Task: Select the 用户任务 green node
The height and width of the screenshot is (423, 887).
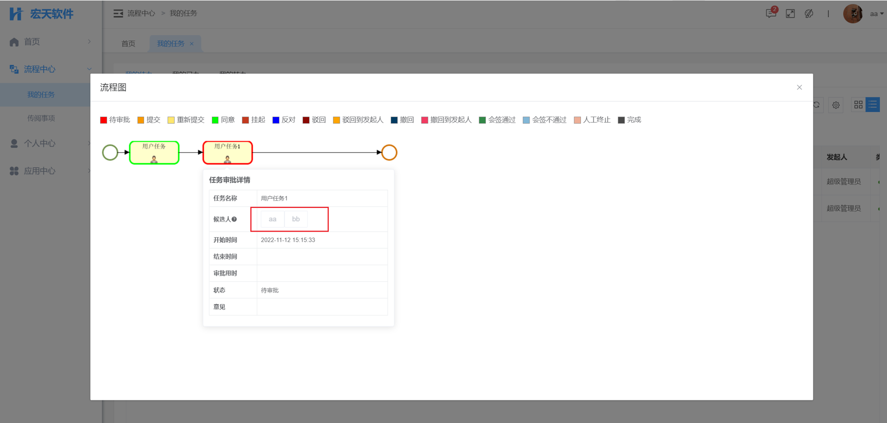Action: (x=154, y=152)
